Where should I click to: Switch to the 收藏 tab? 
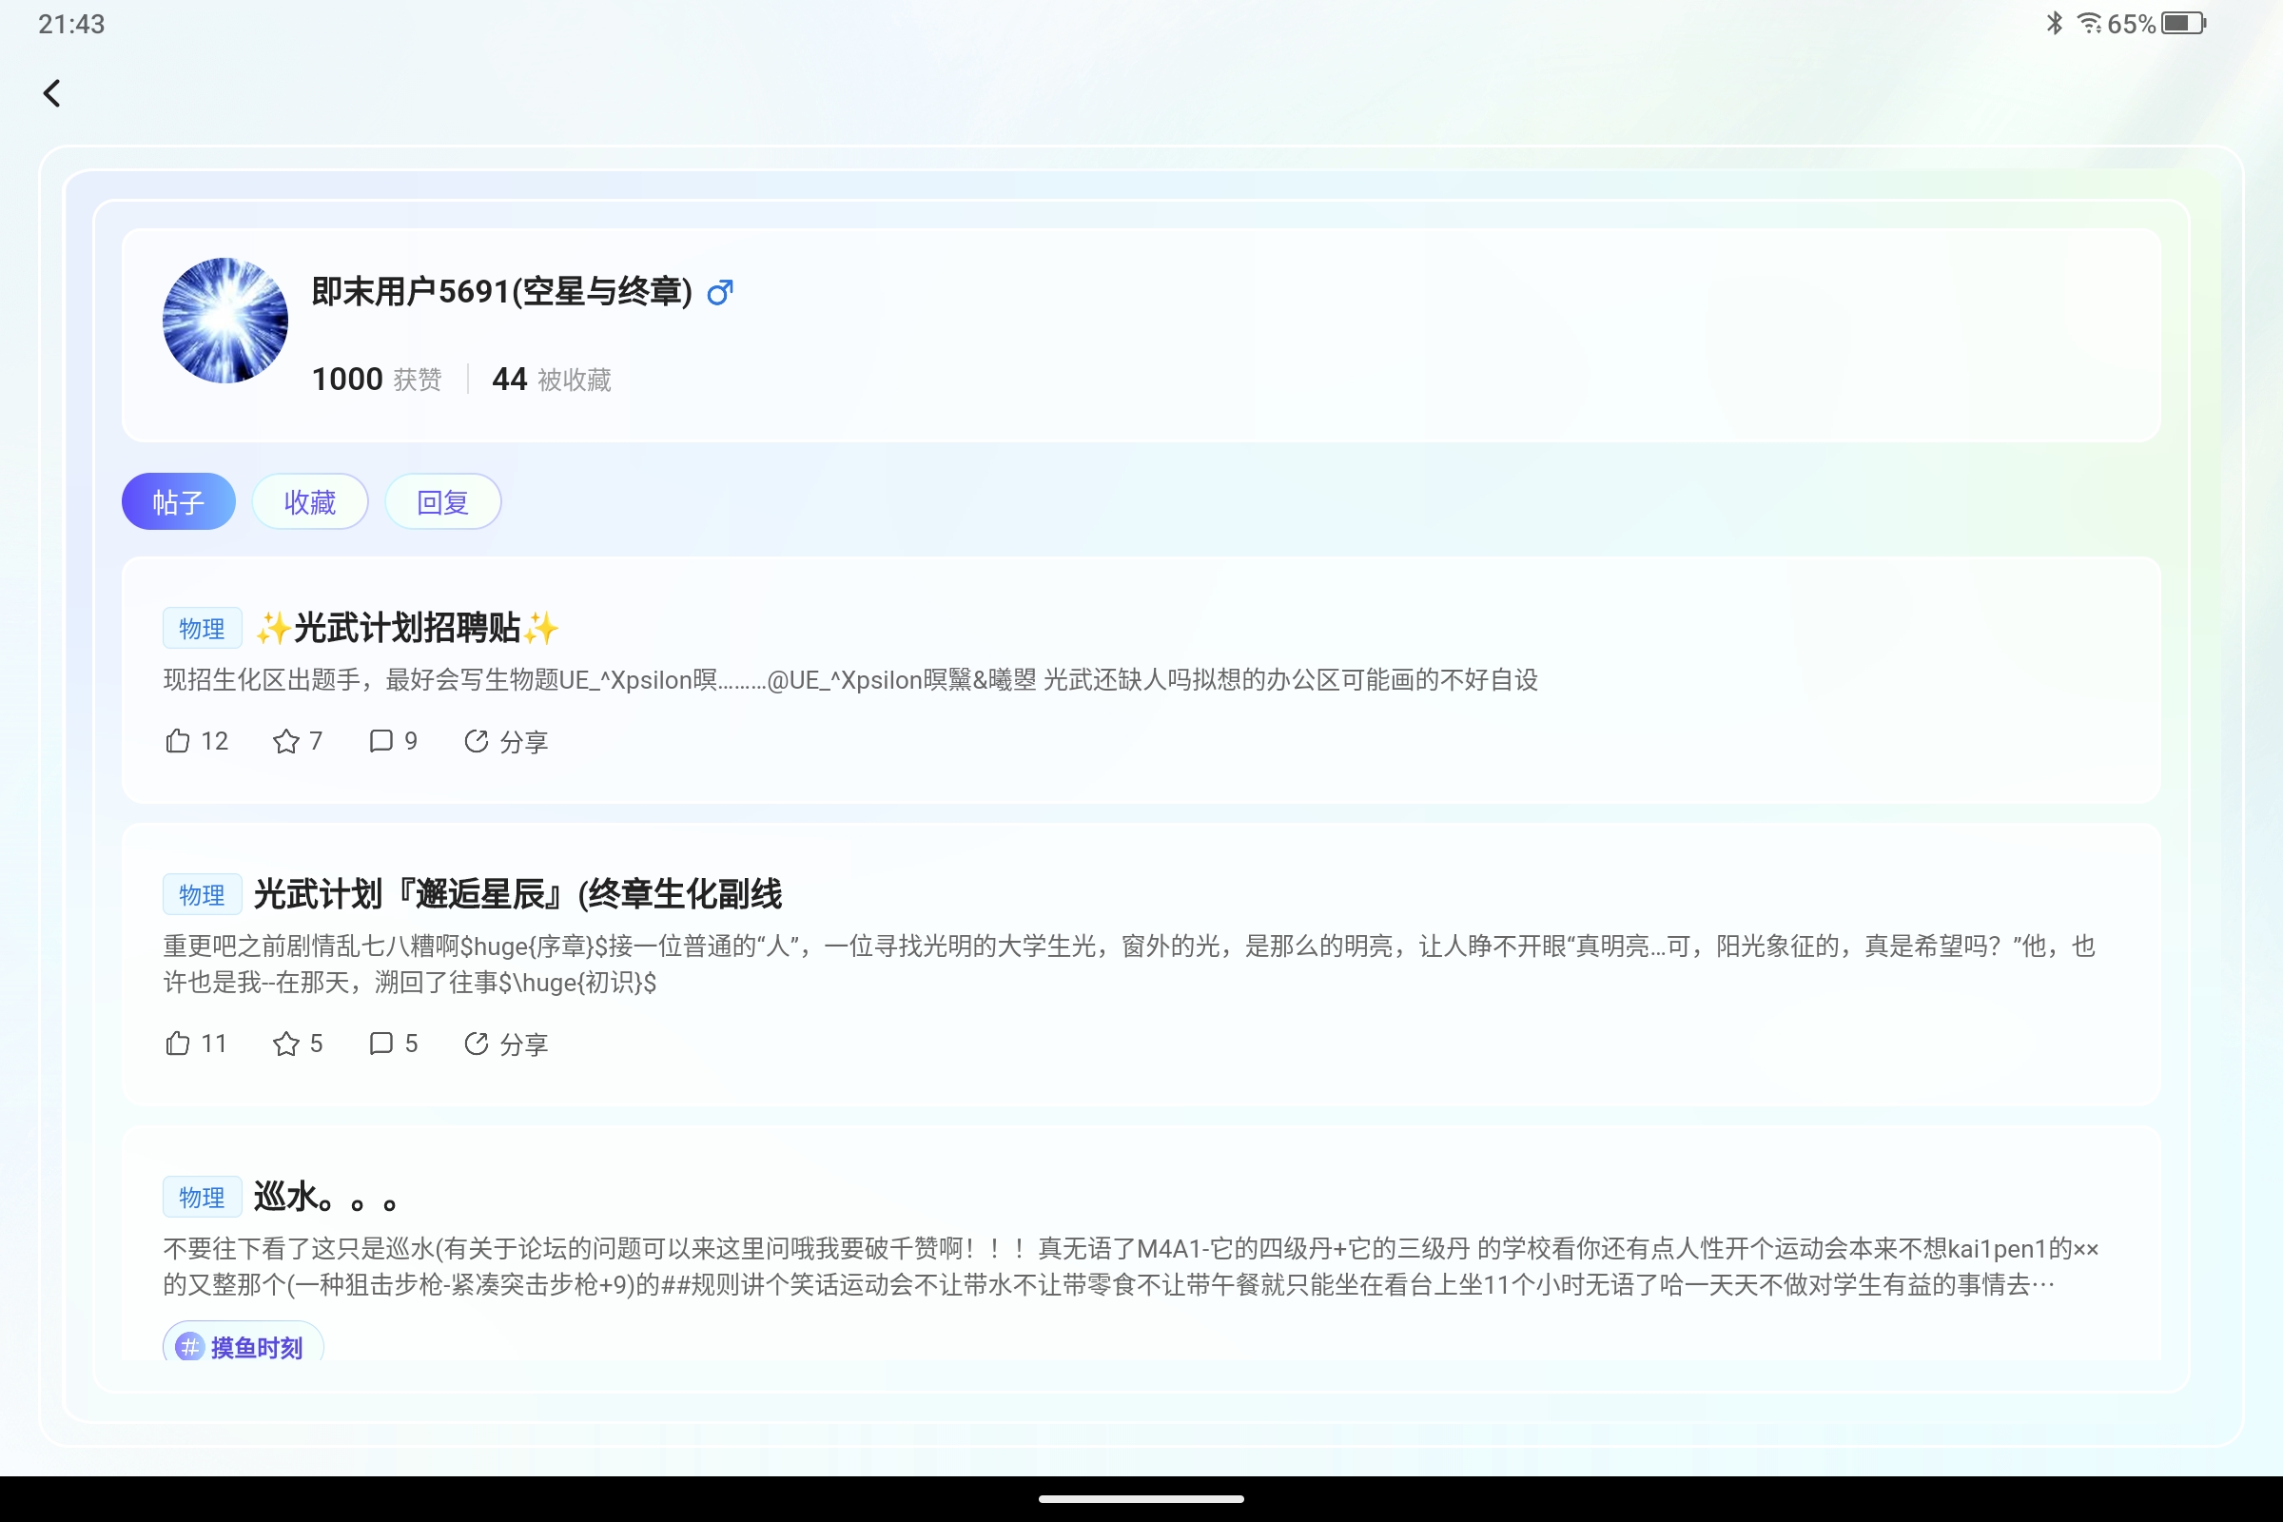pos(310,502)
